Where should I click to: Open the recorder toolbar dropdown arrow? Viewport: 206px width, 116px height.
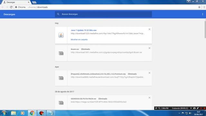tap(191, 108)
